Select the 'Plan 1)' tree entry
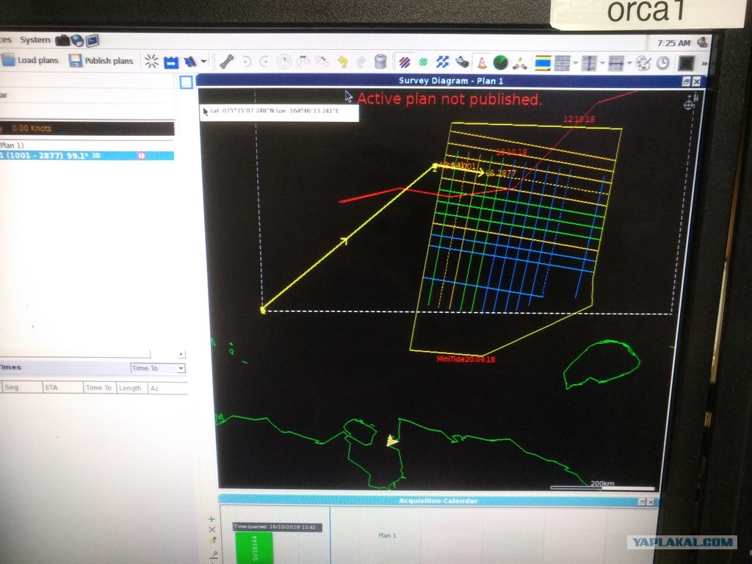Screen dimensions: 752x564 (12, 145)
